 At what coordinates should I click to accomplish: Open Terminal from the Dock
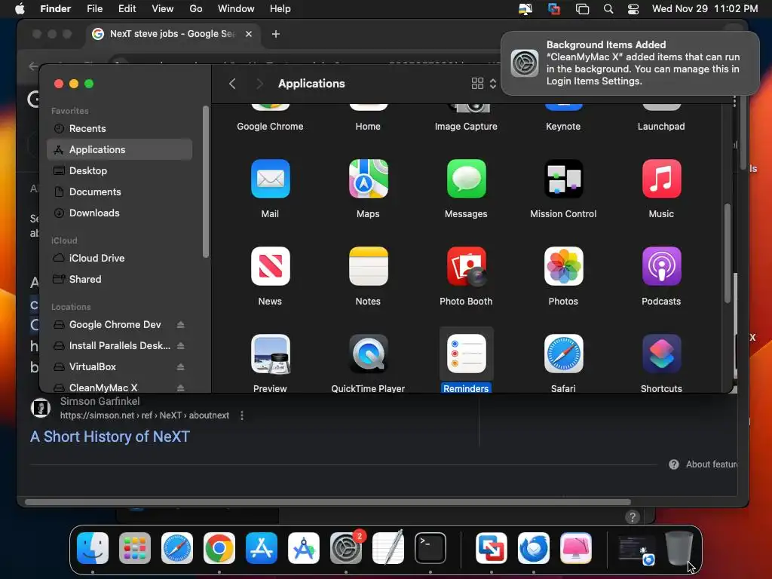click(x=430, y=548)
